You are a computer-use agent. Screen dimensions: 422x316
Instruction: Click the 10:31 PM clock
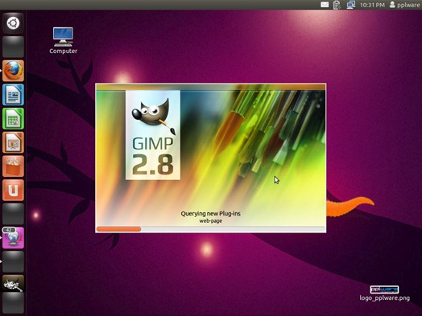coord(372,5)
